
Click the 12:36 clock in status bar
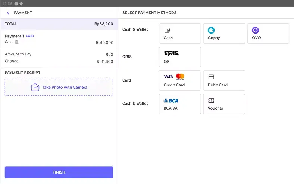coord(6,3)
